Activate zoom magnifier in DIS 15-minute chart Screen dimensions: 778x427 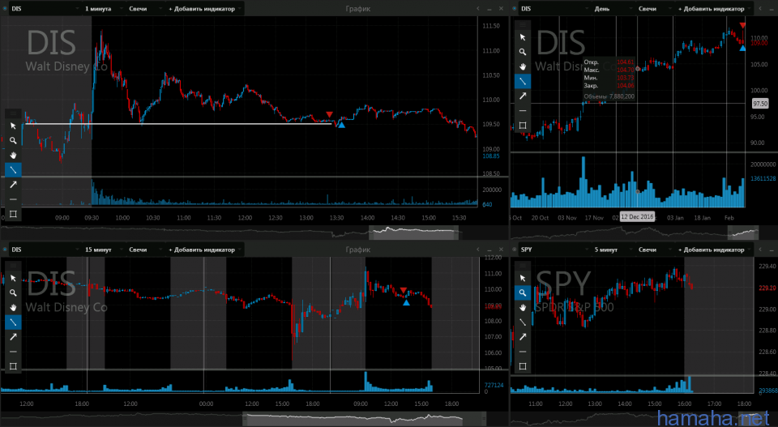14,293
